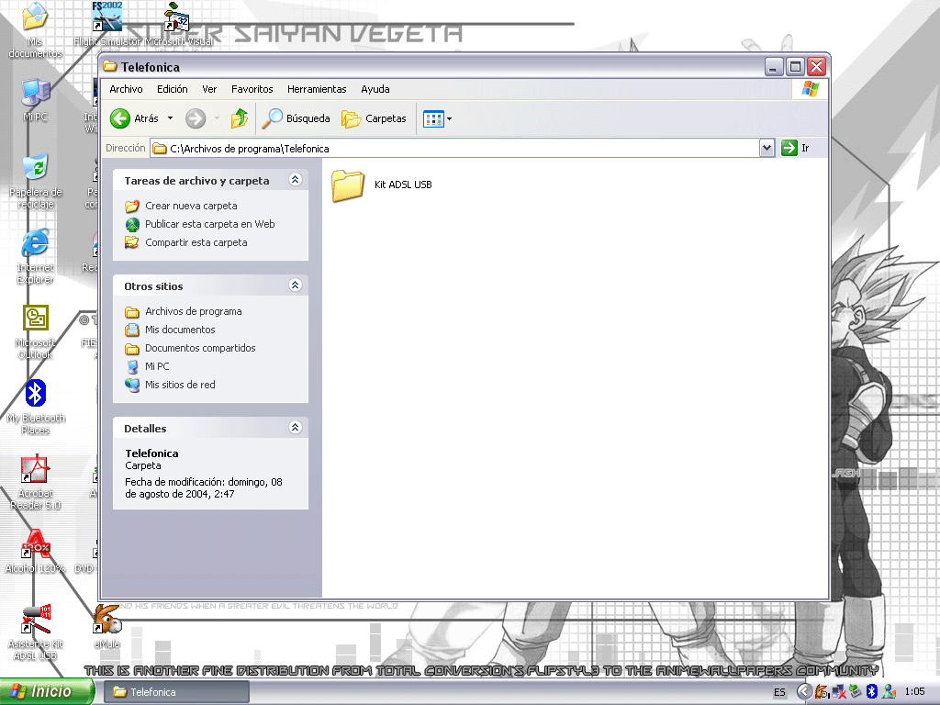Viewport: 940px width, 705px height.
Task: Click the Telefonica folder icon in title bar
Action: [110, 66]
